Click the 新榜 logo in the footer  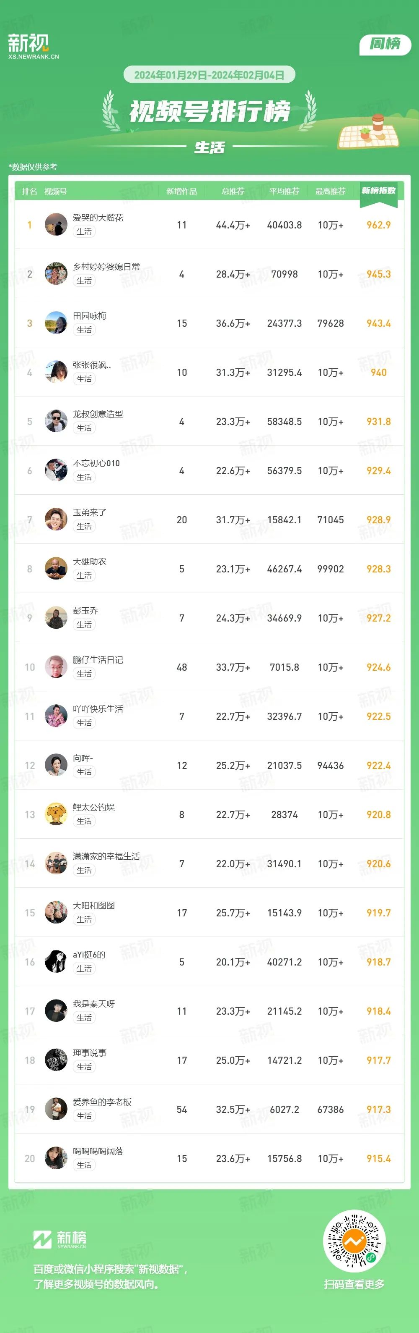[x=60, y=1239]
